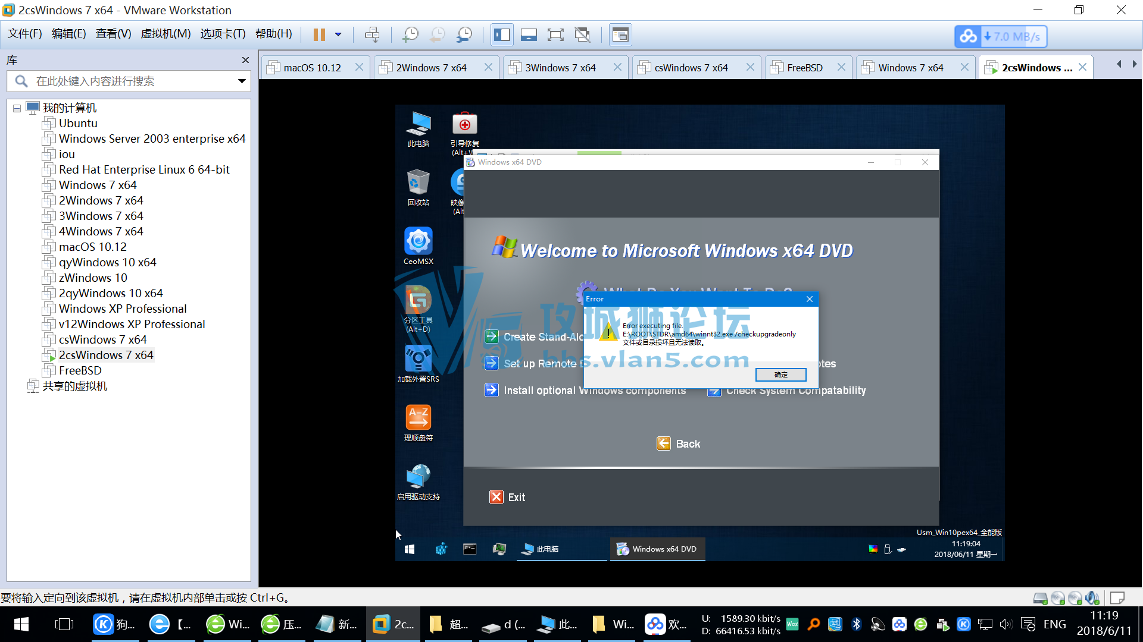The height and width of the screenshot is (642, 1143).
Task: Open the 帮助(H) menu
Action: (x=273, y=34)
